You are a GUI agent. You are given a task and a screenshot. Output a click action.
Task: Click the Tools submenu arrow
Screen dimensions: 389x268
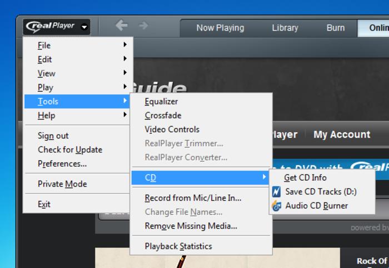click(x=125, y=101)
